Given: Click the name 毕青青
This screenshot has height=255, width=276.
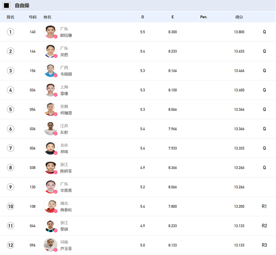Looking at the screenshot, I should [66, 190].
